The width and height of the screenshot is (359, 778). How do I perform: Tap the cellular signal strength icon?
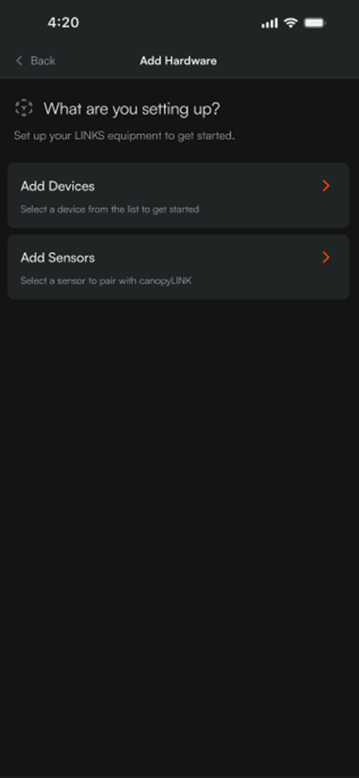(269, 23)
